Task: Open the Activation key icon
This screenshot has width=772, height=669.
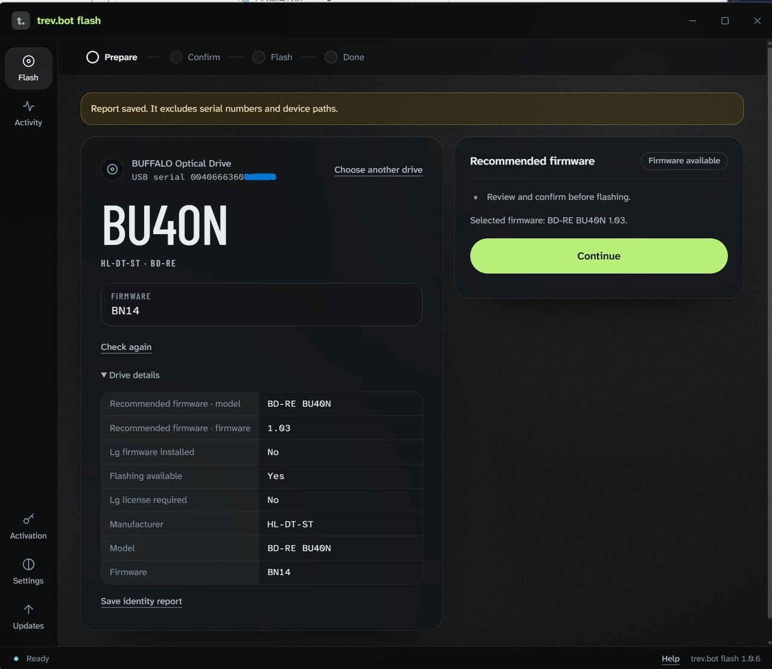Action: click(28, 519)
